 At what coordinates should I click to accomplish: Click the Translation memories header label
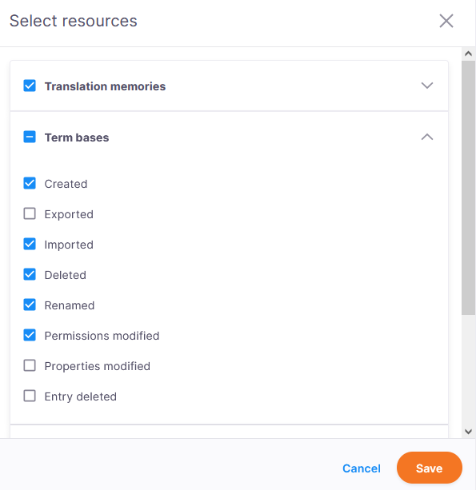point(105,86)
